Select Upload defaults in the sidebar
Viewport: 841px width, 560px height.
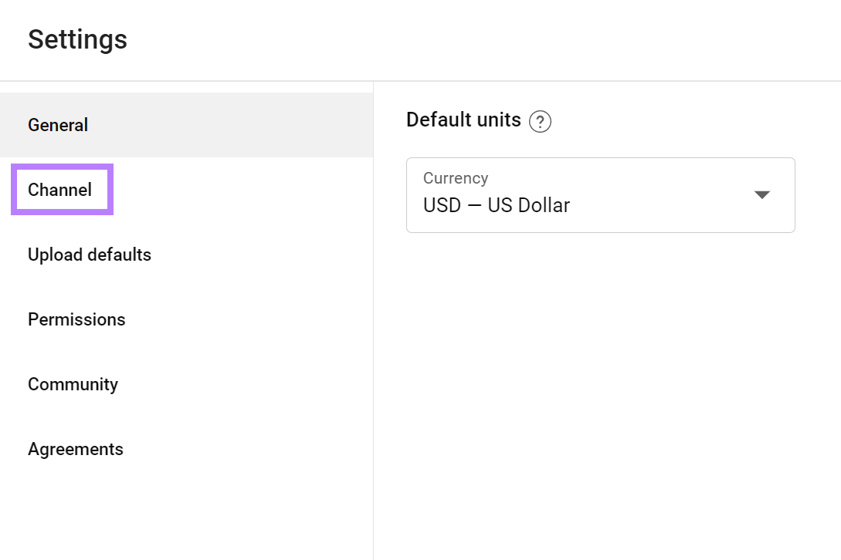[x=89, y=255]
